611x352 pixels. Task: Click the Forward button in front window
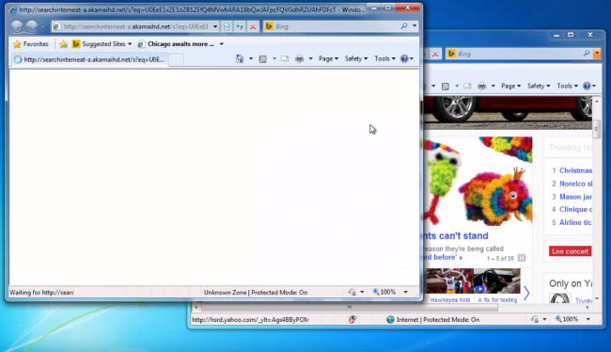coord(32,26)
